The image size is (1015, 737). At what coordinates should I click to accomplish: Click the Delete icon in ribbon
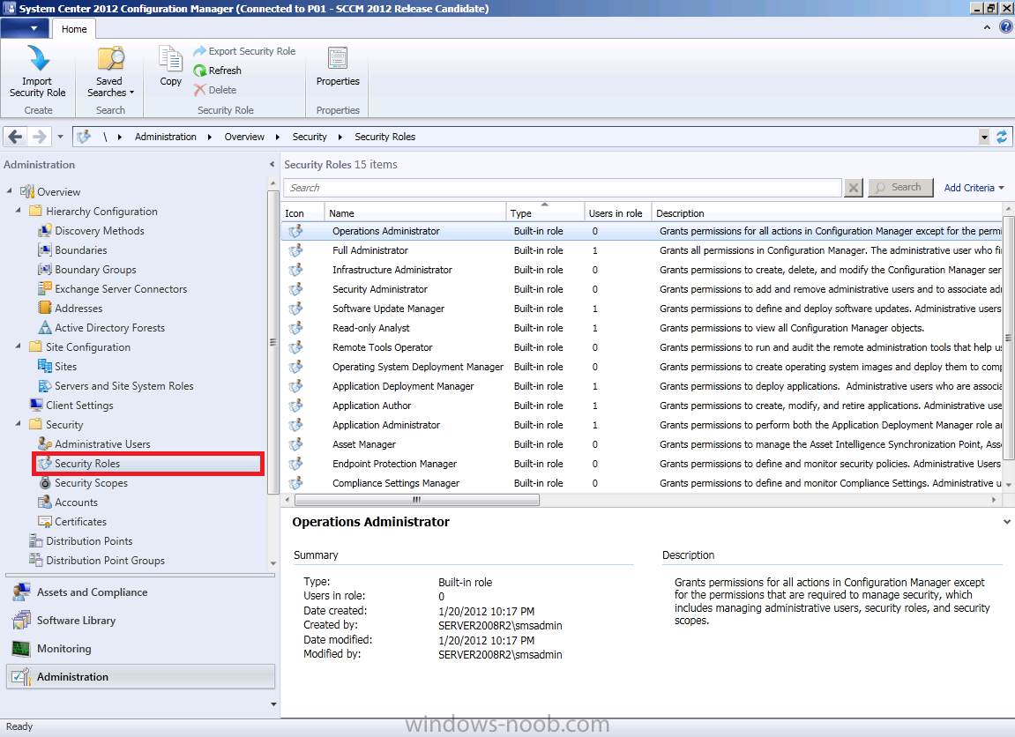[200, 90]
